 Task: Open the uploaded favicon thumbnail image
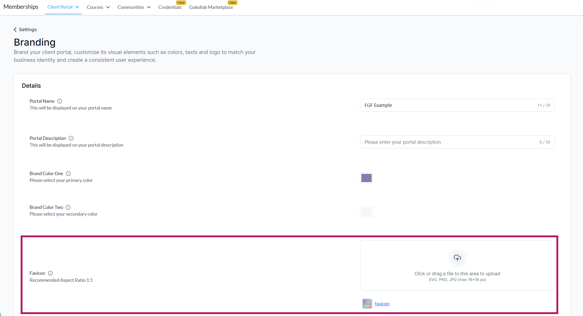(367, 304)
